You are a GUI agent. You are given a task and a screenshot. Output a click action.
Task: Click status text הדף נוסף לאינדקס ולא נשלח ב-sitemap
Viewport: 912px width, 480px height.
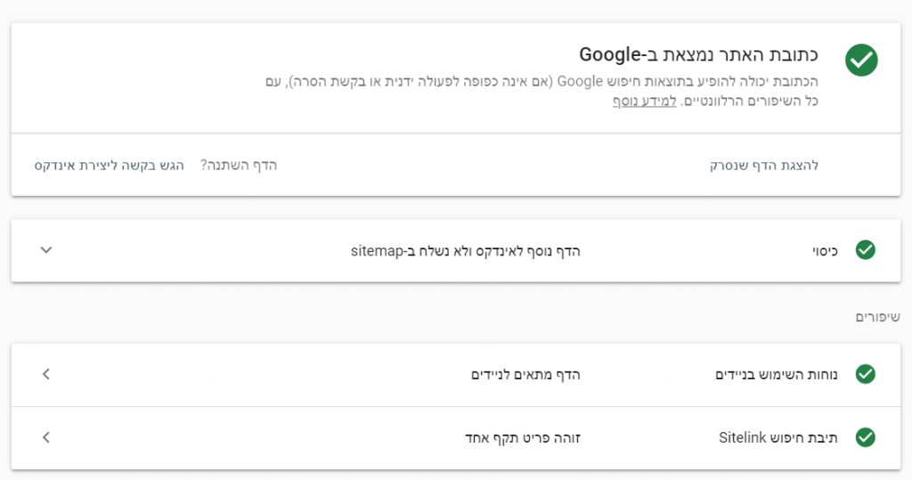pyautogui.click(x=465, y=251)
